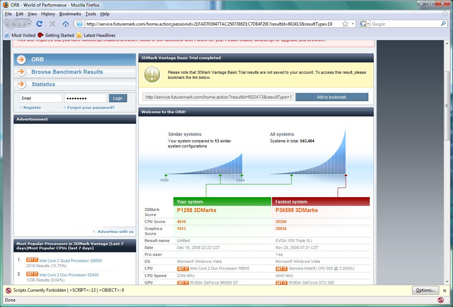Click the URL address field

tap(213, 24)
